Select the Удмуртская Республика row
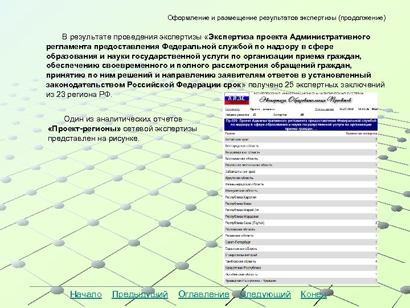The width and height of the screenshot is (410, 308). coord(301,268)
